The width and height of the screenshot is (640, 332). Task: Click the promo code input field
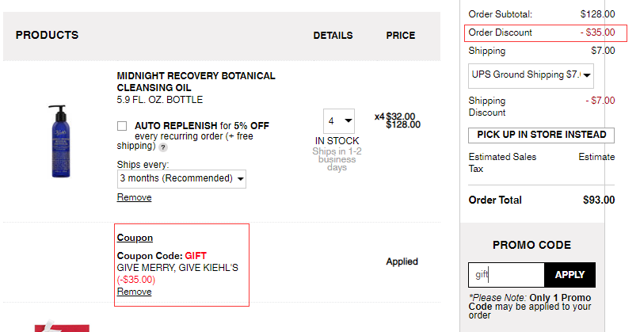[x=506, y=275]
